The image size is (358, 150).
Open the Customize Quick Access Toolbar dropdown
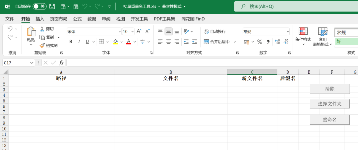(109, 7)
